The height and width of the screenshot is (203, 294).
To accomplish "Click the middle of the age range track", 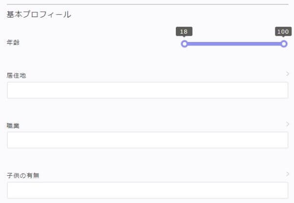I will pos(234,43).
